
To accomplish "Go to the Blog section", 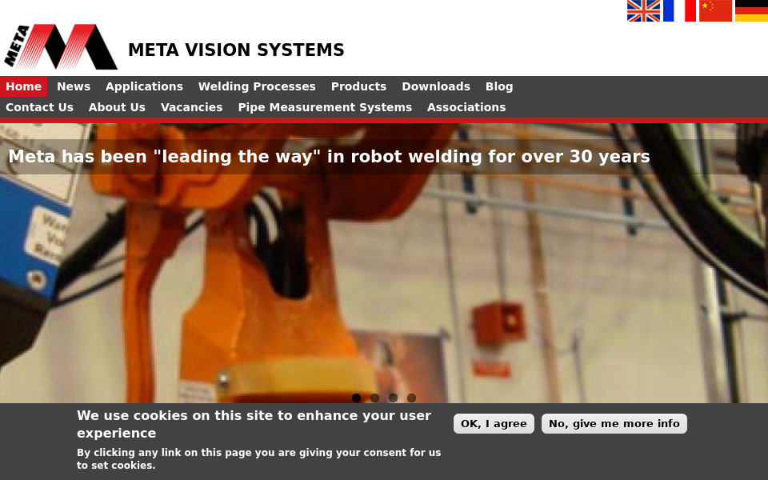I will point(499,86).
